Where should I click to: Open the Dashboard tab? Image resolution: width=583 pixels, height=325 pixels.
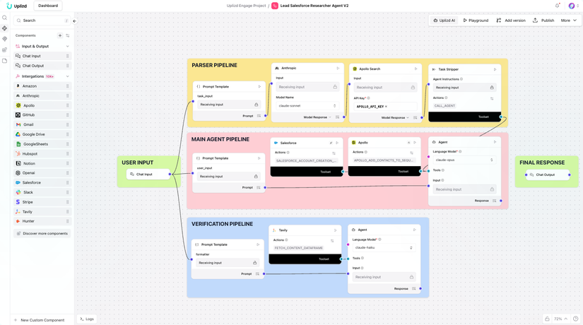(48, 6)
